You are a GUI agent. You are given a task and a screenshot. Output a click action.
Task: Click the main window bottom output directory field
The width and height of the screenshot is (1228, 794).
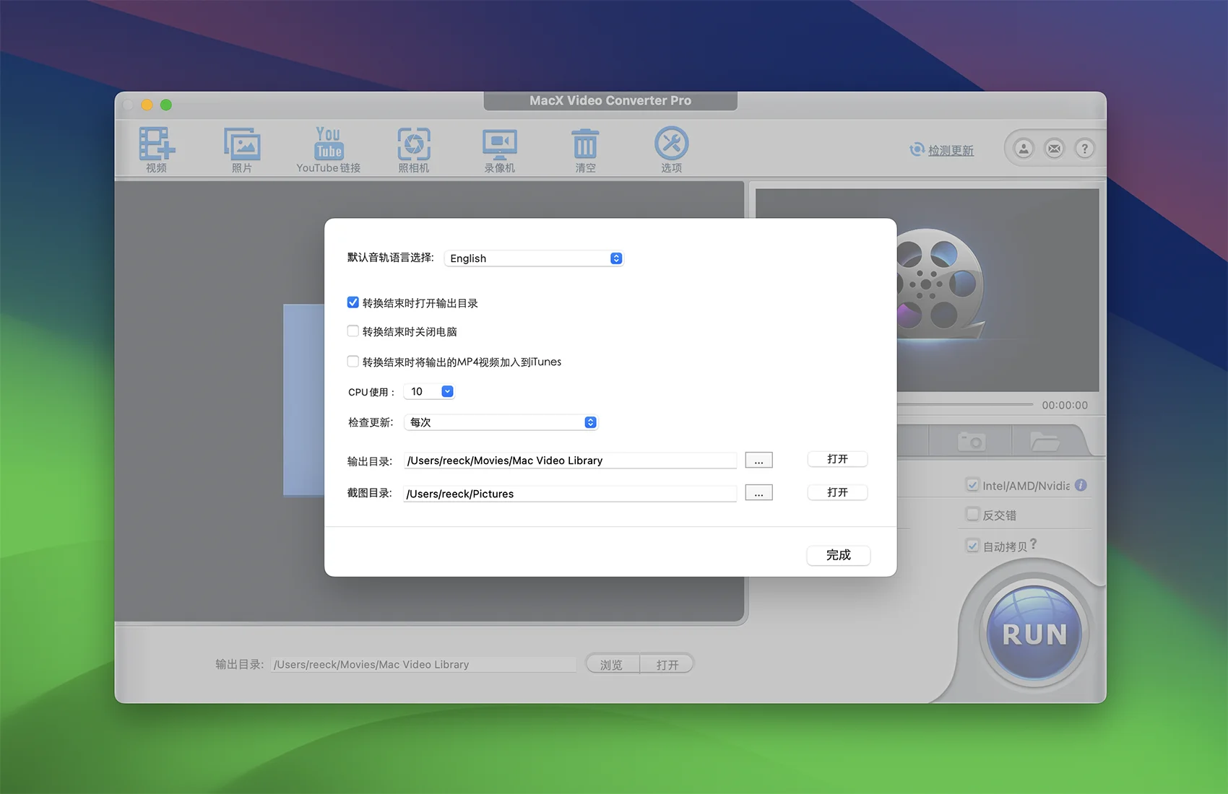[x=423, y=664]
